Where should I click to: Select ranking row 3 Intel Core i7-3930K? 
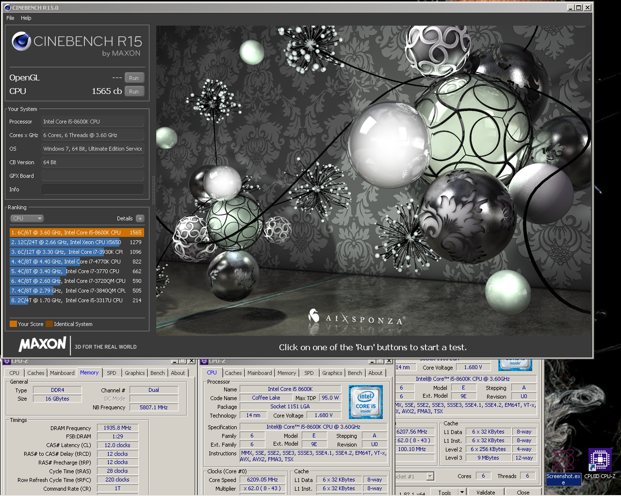(77, 252)
